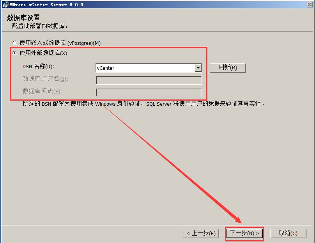
Task: Select the 使用外部数据库(X) radio button
Action: 15,53
